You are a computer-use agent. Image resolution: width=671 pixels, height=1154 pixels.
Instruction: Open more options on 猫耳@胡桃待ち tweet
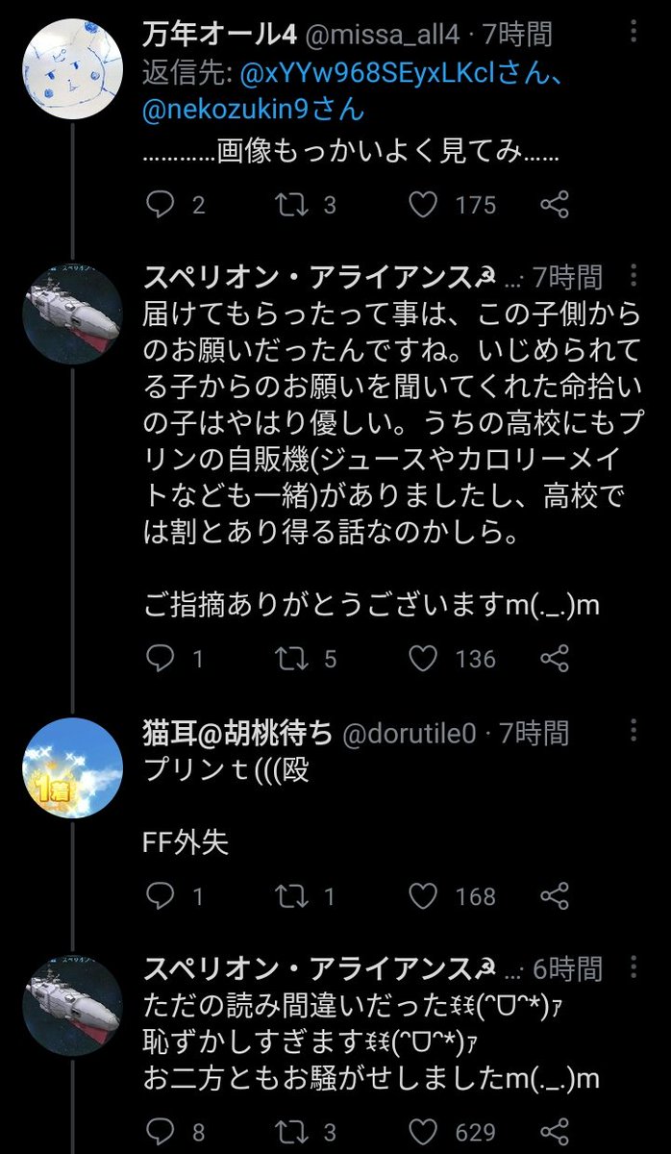click(632, 733)
